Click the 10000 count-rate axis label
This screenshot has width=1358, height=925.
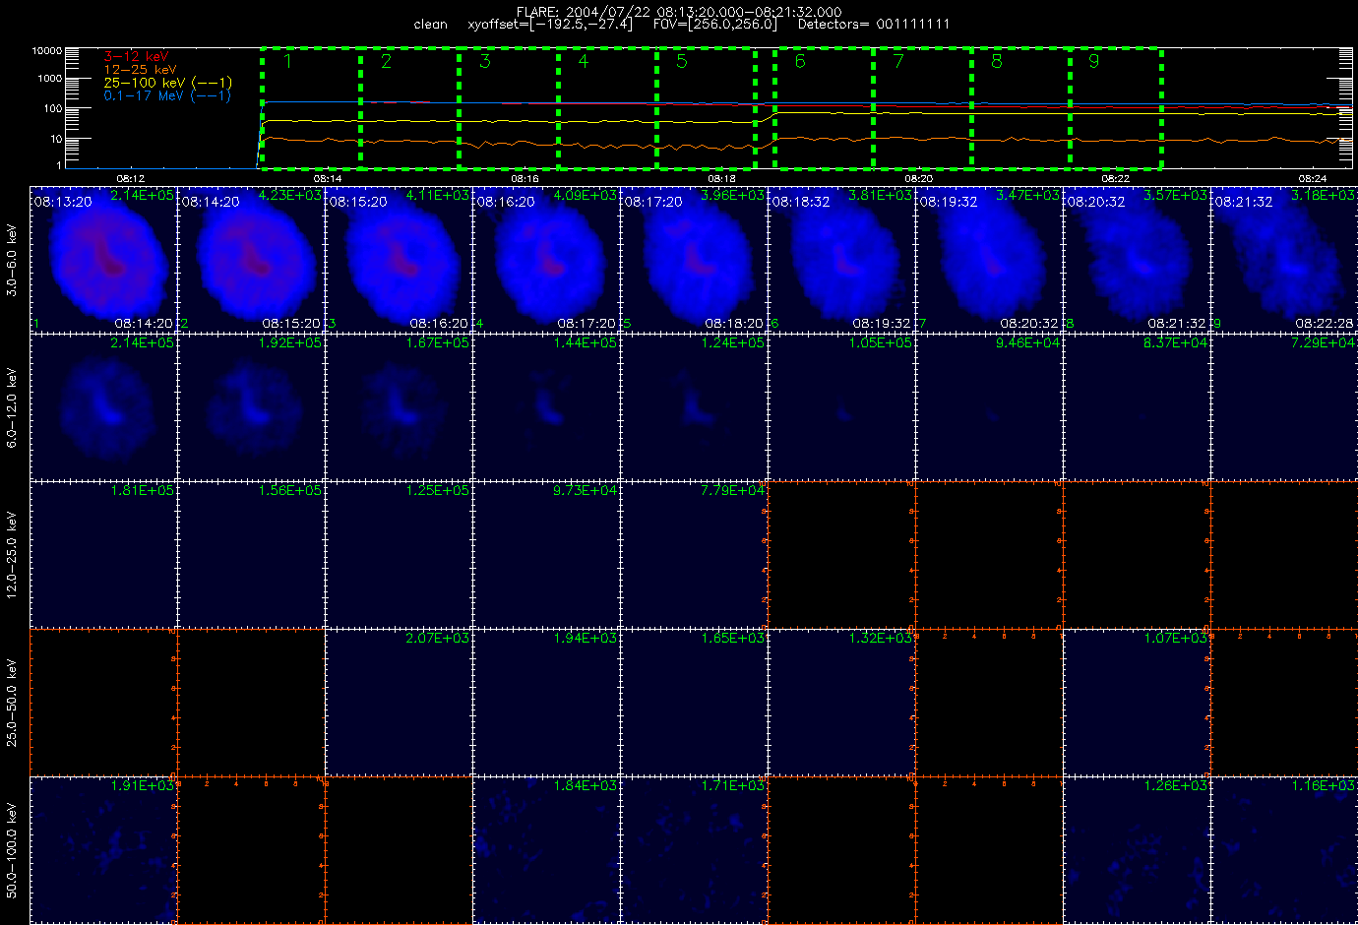(47, 50)
